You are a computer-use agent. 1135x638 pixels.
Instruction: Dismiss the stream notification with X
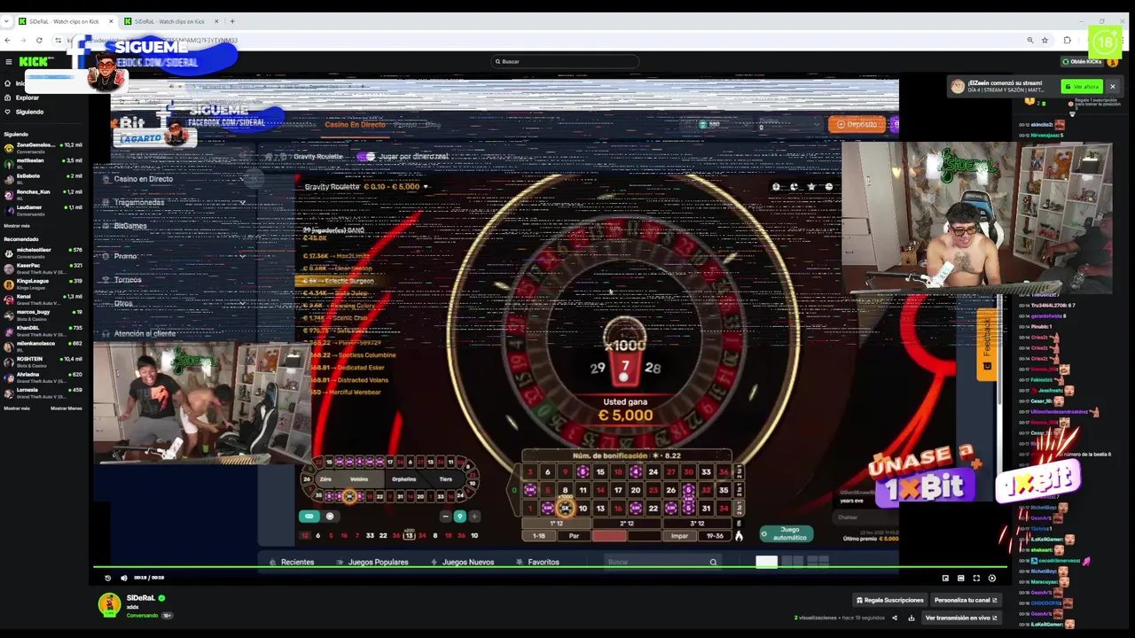pyautogui.click(x=1112, y=86)
